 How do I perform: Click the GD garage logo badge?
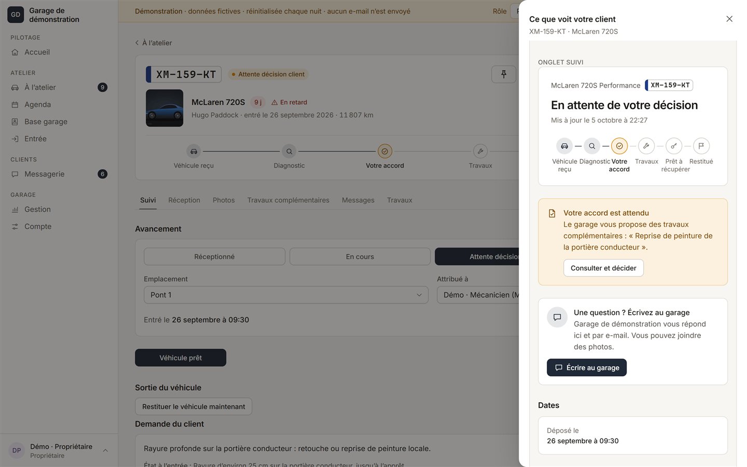point(16,15)
